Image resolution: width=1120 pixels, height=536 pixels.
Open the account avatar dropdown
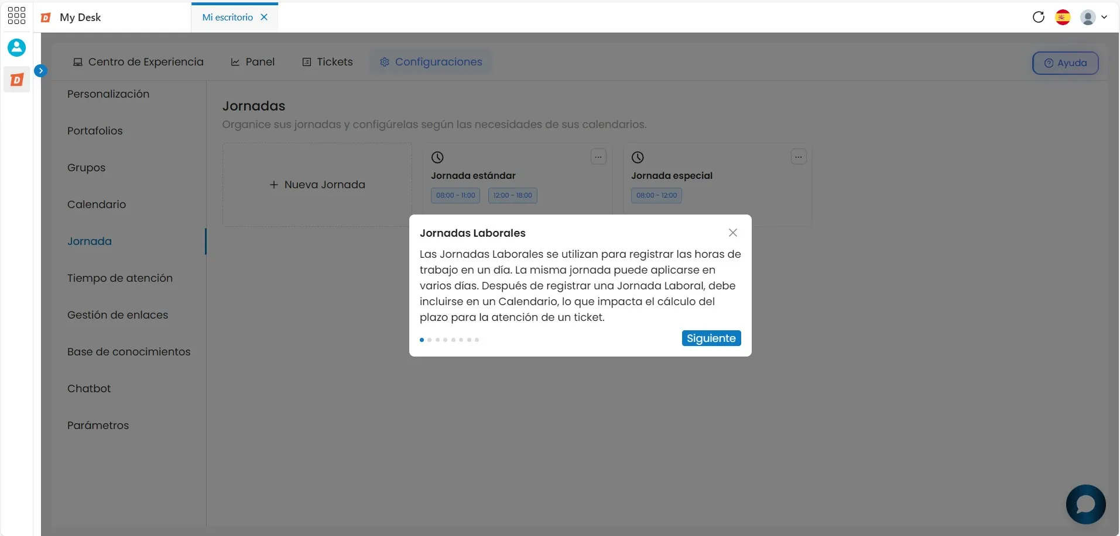click(x=1093, y=17)
